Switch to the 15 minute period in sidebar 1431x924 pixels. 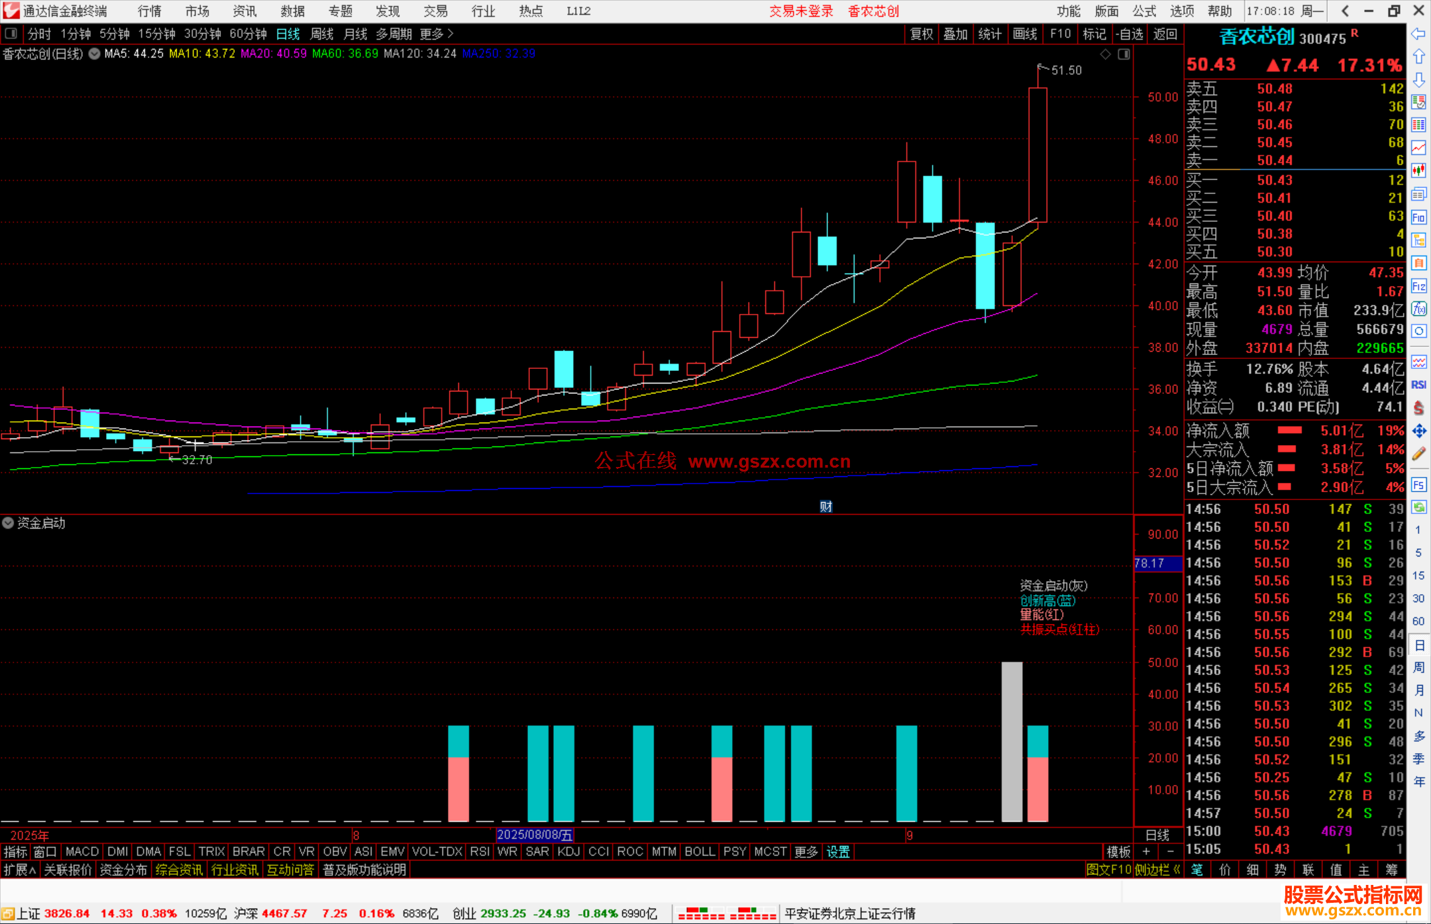1418,576
